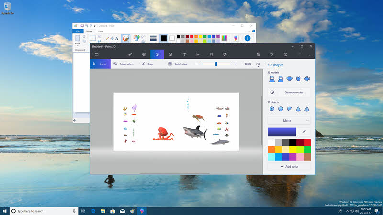Screen dimensions: 383x215
Task: Select the Text tool
Action: (184, 54)
